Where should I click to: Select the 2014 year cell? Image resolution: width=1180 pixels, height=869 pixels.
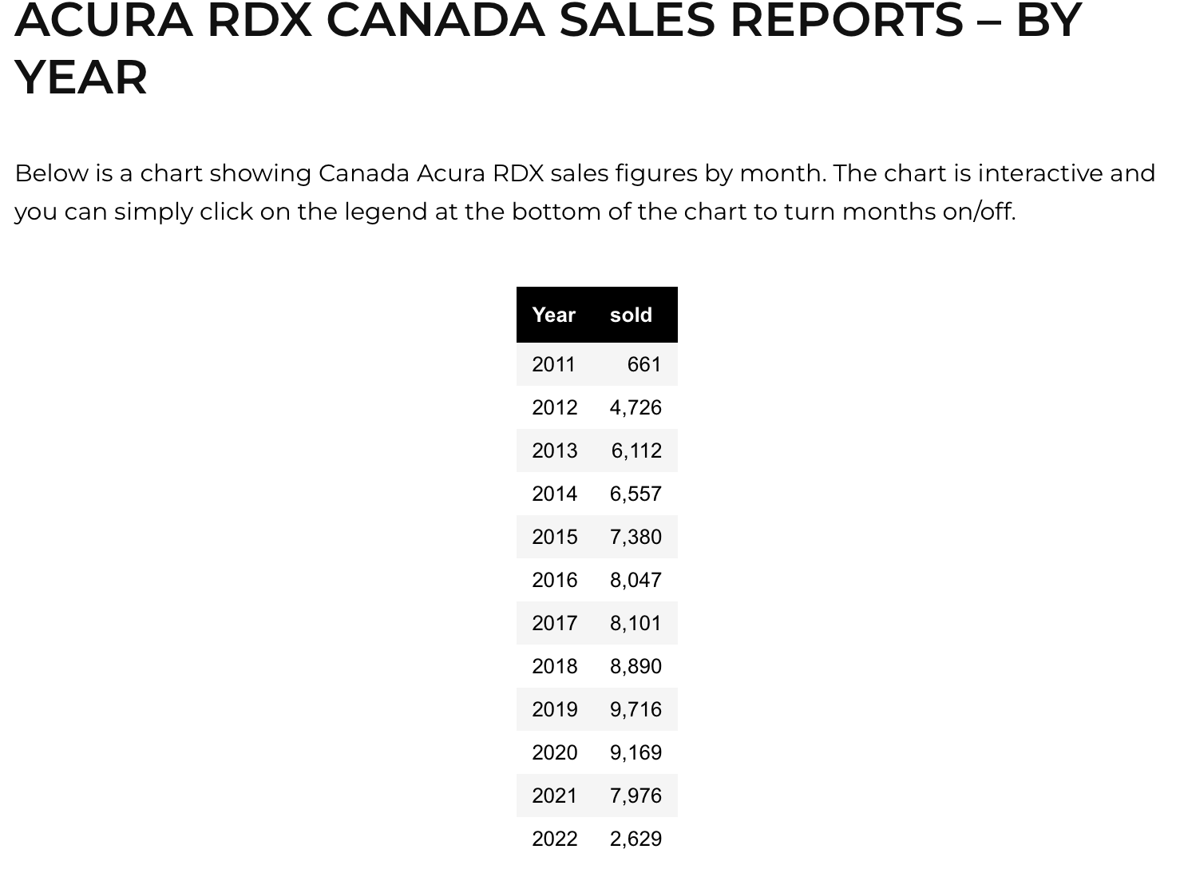(x=554, y=494)
